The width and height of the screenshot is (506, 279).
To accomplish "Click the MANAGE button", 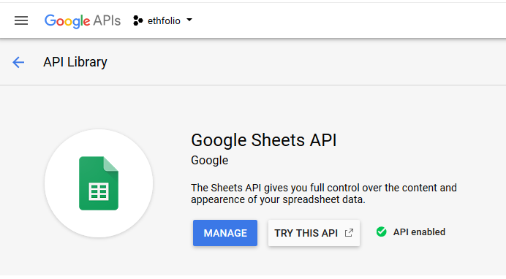I will (225, 233).
